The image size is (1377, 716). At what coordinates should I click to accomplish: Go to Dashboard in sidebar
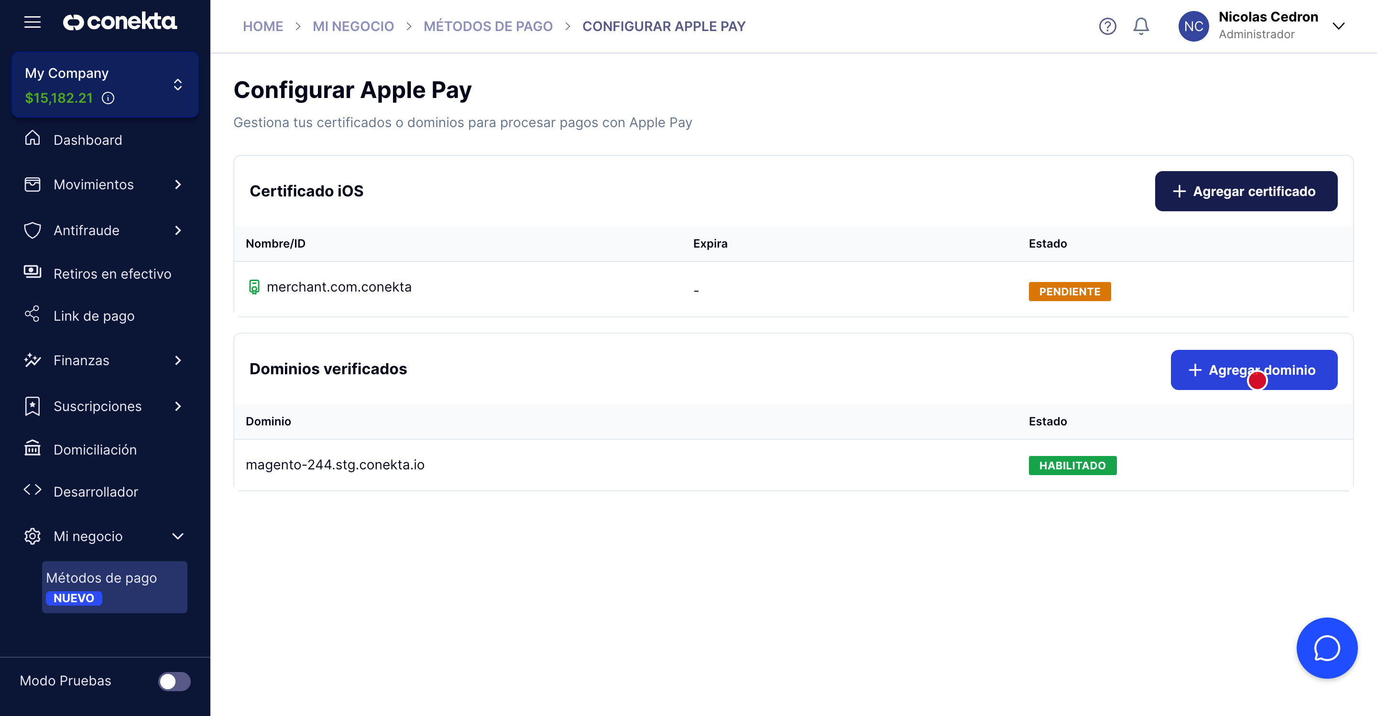click(87, 140)
